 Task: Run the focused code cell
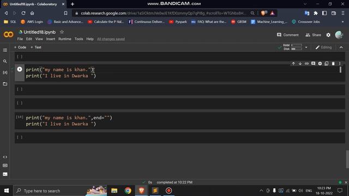[x=20, y=69]
